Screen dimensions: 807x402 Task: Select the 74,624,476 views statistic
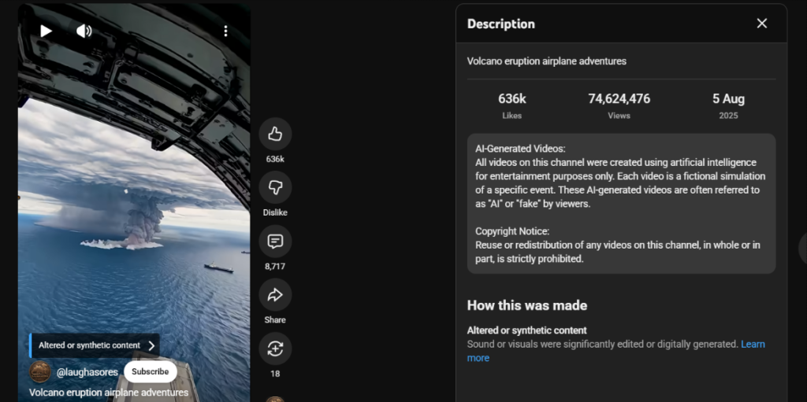pyautogui.click(x=619, y=99)
